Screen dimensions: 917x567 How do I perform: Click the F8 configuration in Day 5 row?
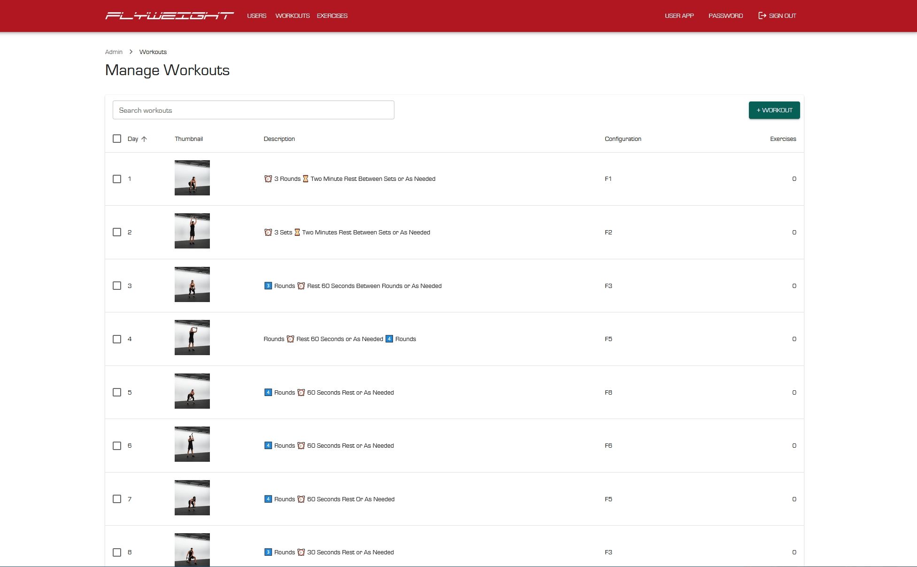(608, 393)
